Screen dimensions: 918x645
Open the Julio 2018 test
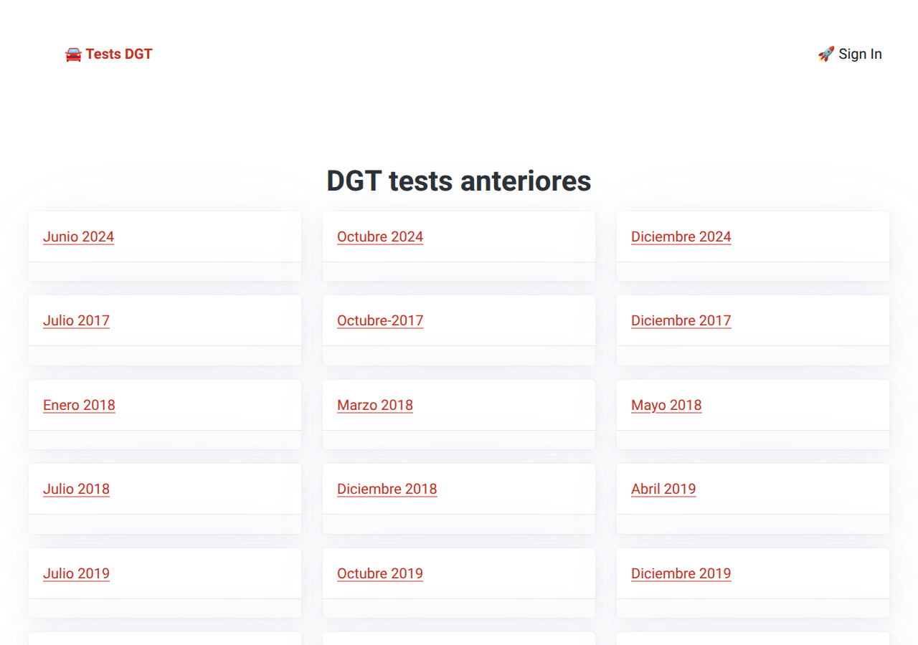tap(76, 489)
